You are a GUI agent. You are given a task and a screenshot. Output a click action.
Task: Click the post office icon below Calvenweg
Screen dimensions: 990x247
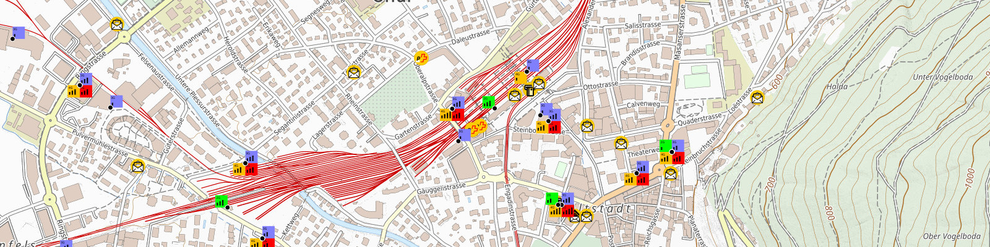(x=587, y=127)
